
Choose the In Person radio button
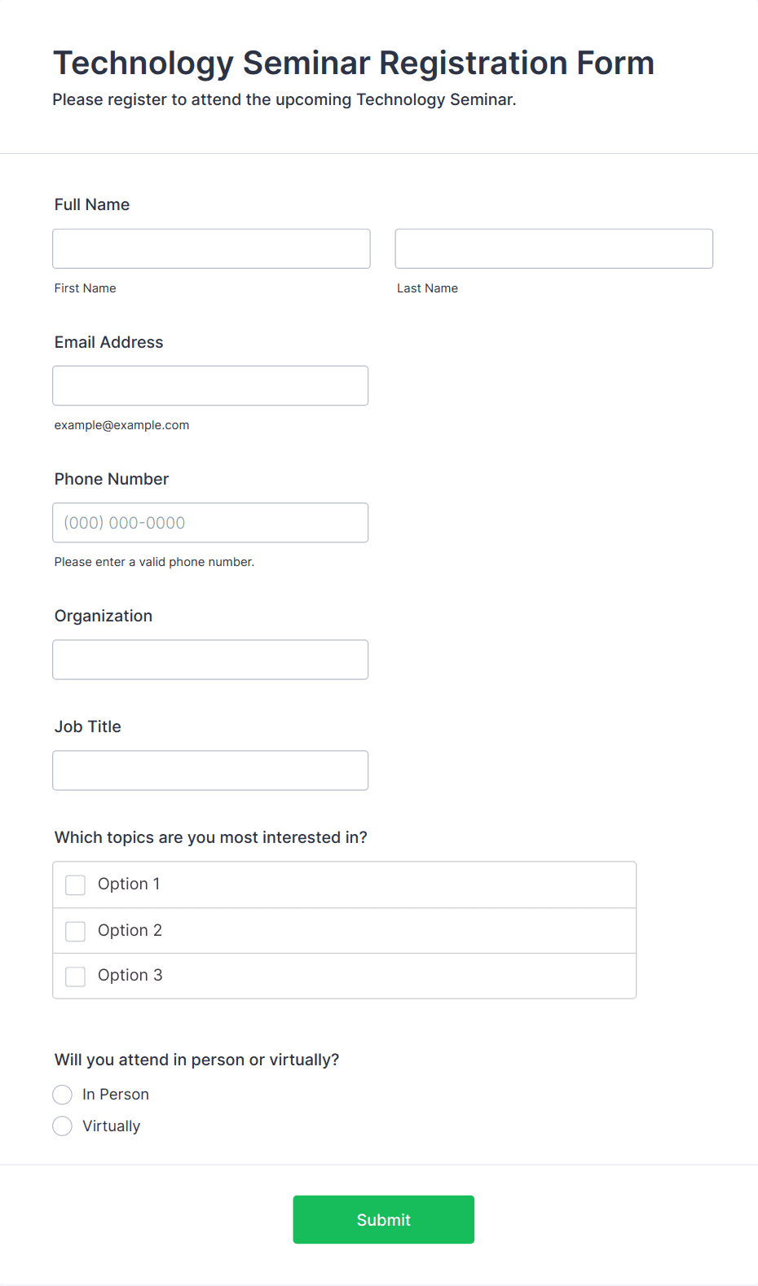62,1095
